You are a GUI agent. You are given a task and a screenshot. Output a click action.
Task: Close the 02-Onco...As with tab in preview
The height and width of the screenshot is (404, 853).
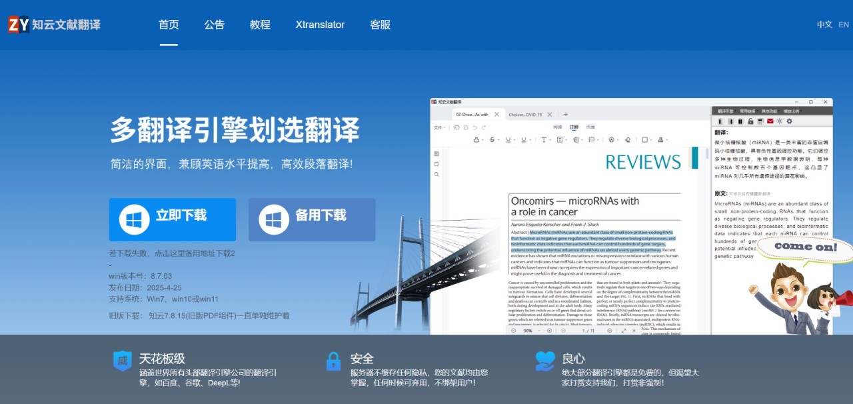click(x=496, y=114)
